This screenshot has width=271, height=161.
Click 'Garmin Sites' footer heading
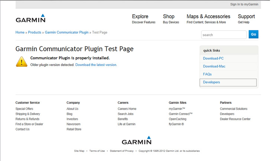pos(177,103)
